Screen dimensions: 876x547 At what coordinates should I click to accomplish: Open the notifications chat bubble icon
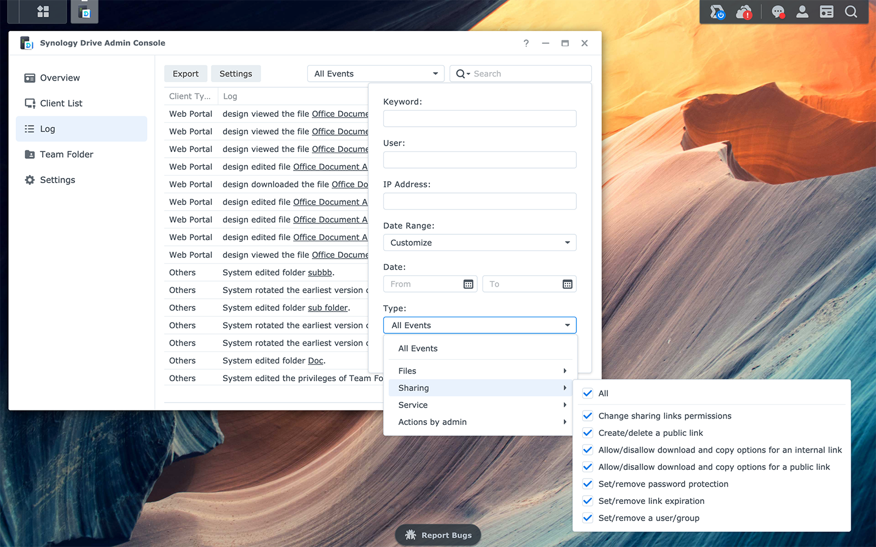[778, 12]
